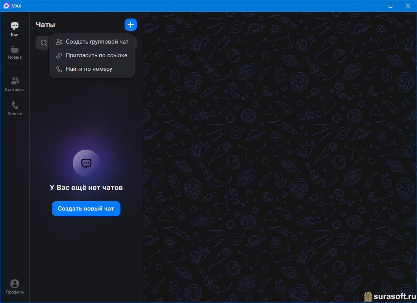The image size is (417, 303).
Task: Close the MAX window
Action: [x=408, y=6]
